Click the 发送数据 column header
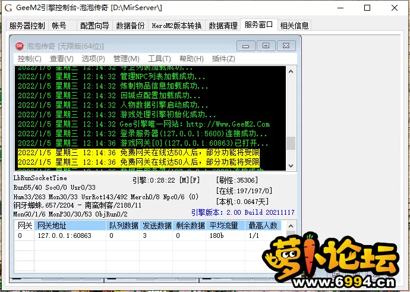This screenshot has width=410, height=292. pyautogui.click(x=156, y=225)
